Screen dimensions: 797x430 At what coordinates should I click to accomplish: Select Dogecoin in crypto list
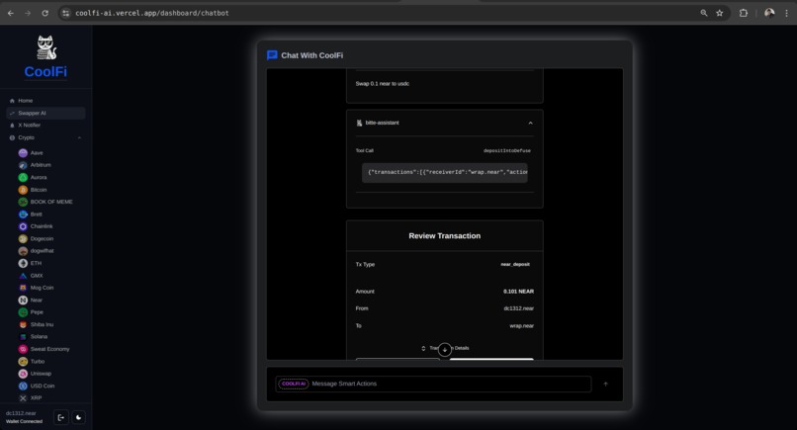click(42, 238)
